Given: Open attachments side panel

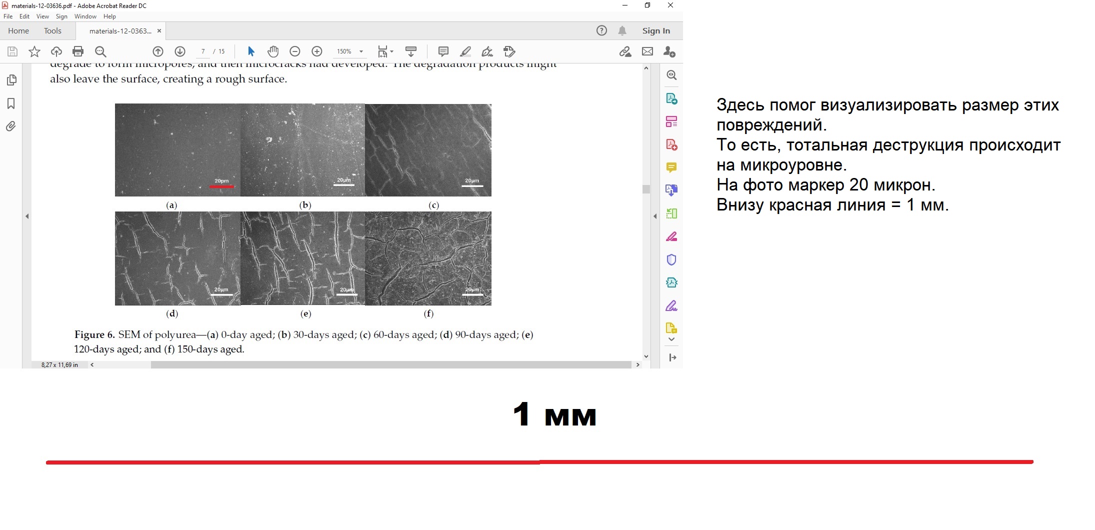Looking at the screenshot, I should click(11, 126).
